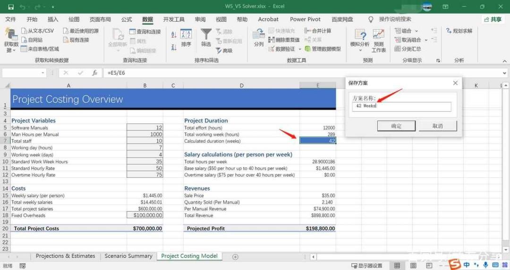510x270 pixels.
Task: Click the Undo arrow icon
Action: click(23, 7)
